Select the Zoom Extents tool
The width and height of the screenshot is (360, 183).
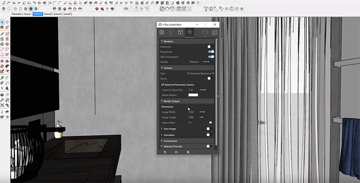coord(2,105)
